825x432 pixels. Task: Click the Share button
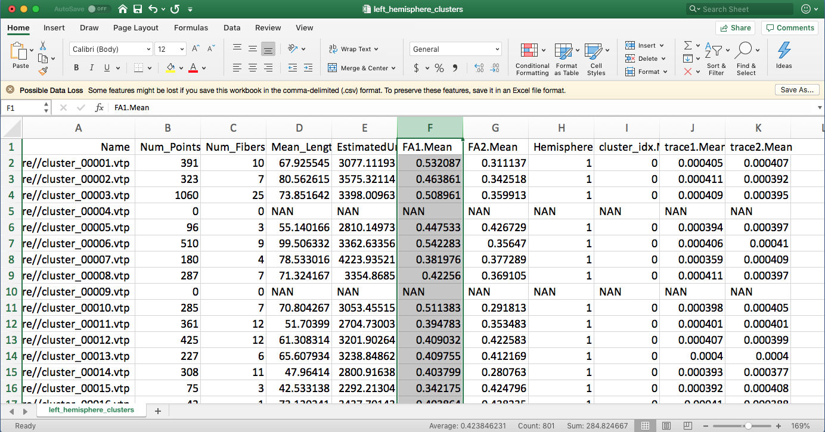point(735,27)
